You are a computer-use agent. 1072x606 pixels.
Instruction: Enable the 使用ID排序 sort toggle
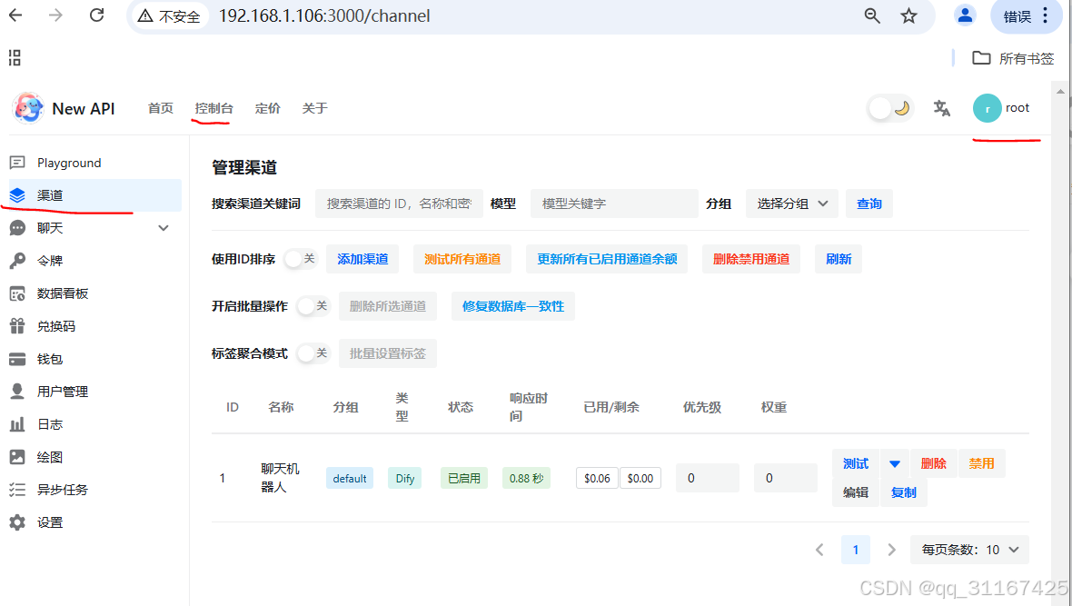[x=300, y=259]
